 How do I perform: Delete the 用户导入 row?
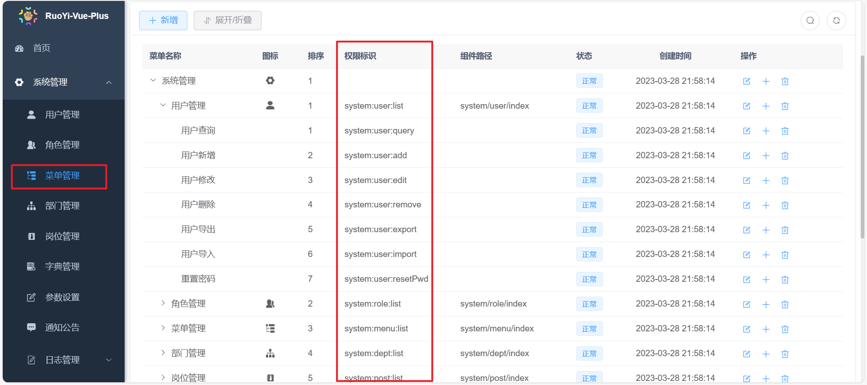click(x=785, y=255)
